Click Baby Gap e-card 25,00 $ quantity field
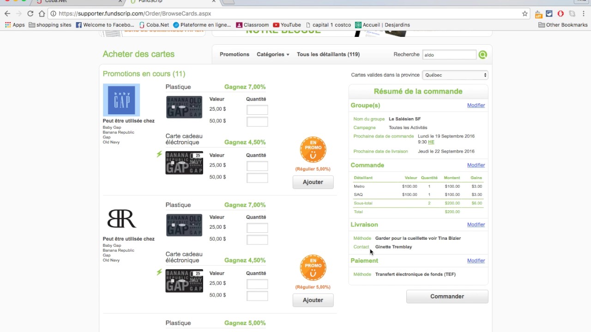 click(257, 166)
